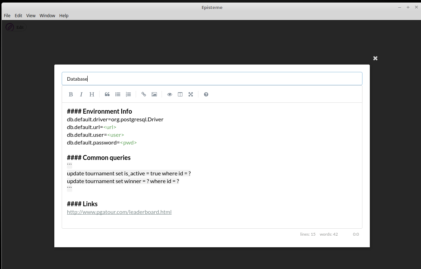
Task: Insert a blockquote using the quote icon
Action: tap(107, 94)
